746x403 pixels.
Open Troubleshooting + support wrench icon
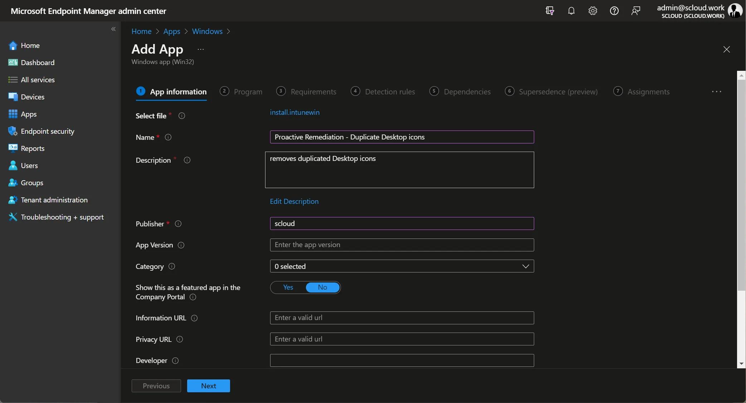click(13, 217)
